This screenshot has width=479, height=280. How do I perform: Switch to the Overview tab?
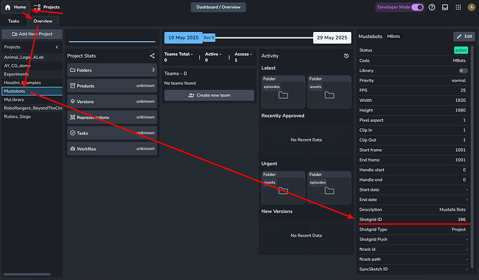pos(43,21)
